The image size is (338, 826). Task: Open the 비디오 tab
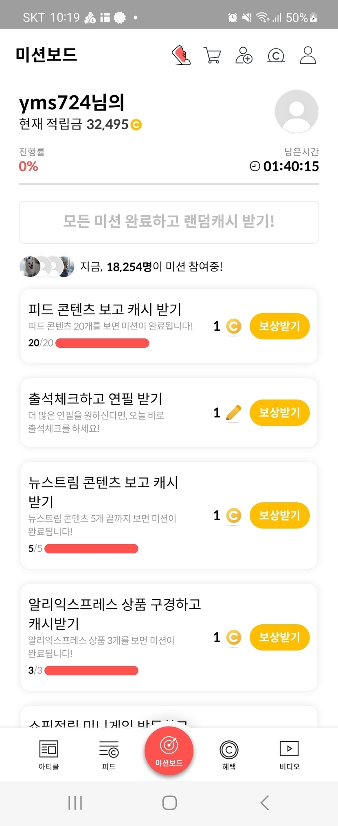pyautogui.click(x=289, y=755)
